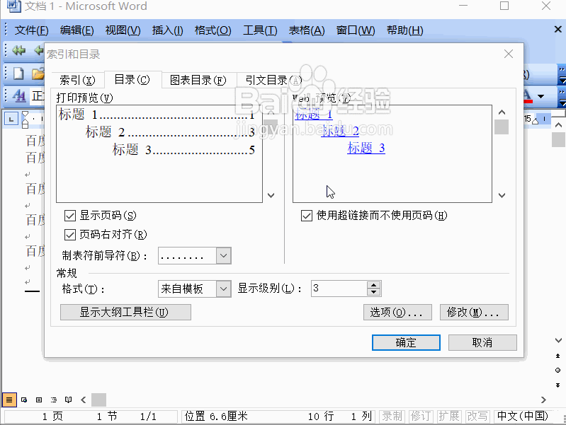
Task: Click the Word document icon in the title bar
Action: 13,6
